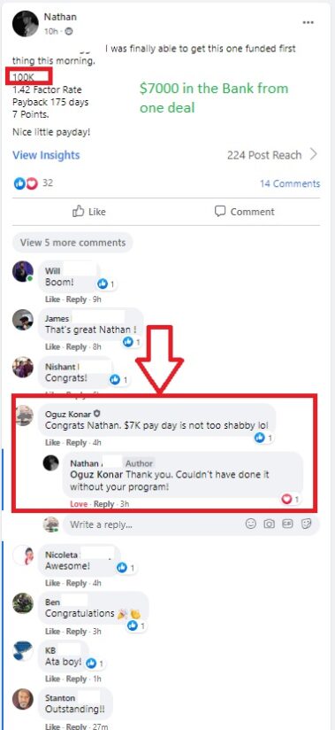Viewport: 335px width, 730px height.
Task: Click the love reaction icon under post
Action: pyautogui.click(x=32, y=183)
